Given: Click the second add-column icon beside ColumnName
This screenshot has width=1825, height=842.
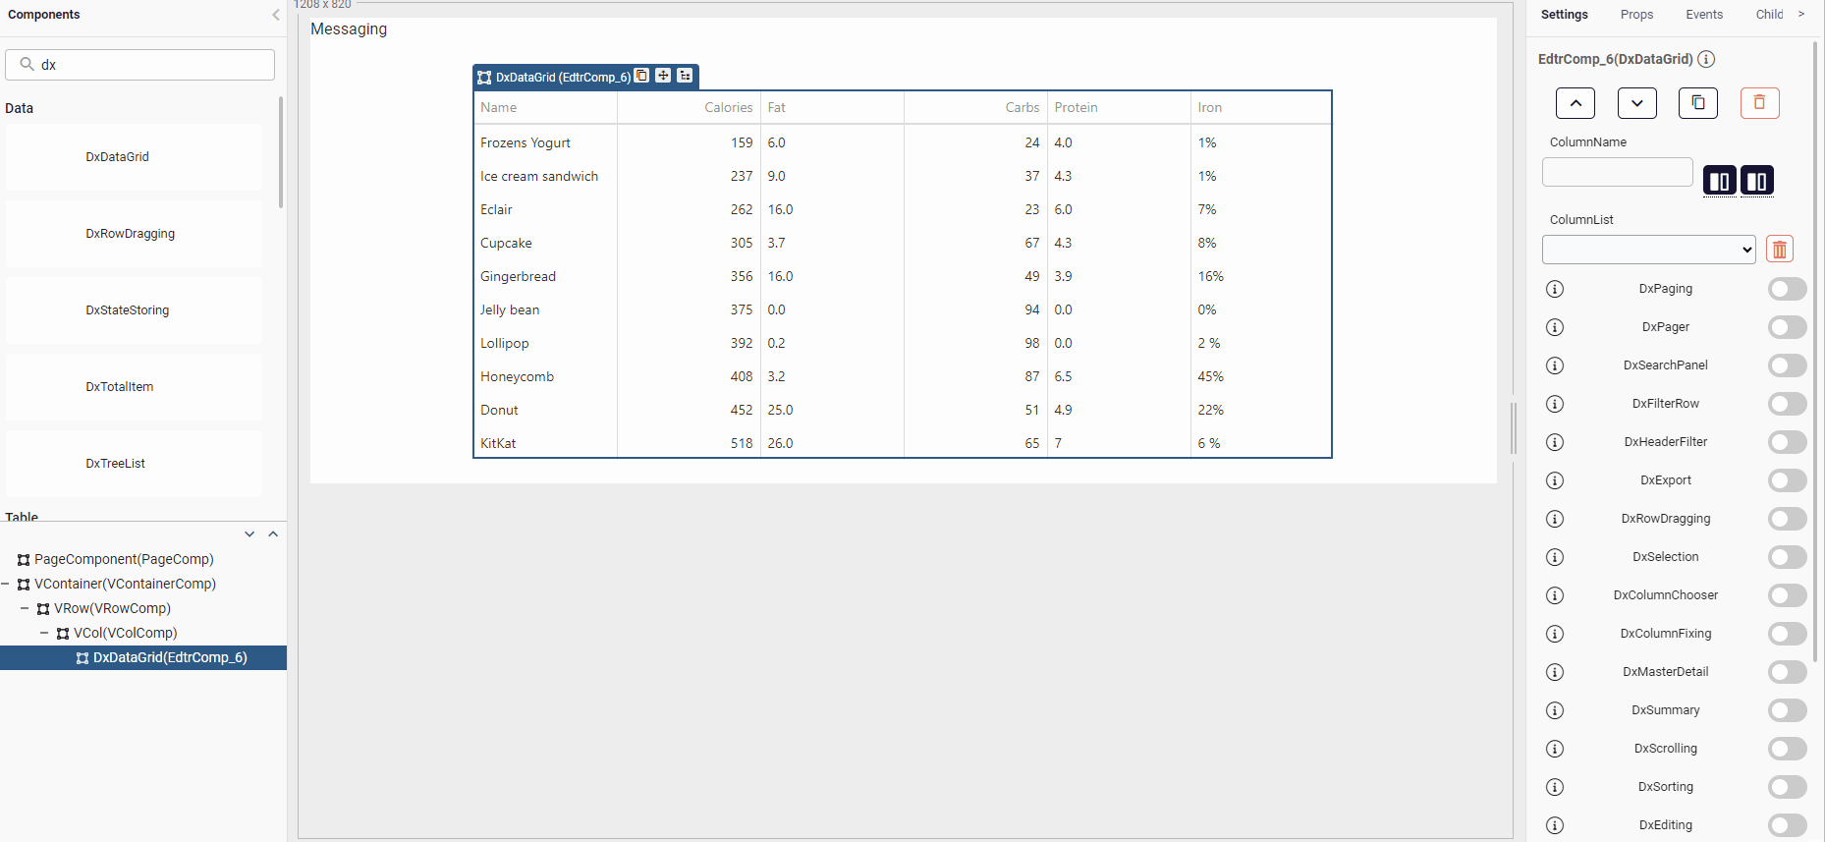Looking at the screenshot, I should pyautogui.click(x=1757, y=181).
